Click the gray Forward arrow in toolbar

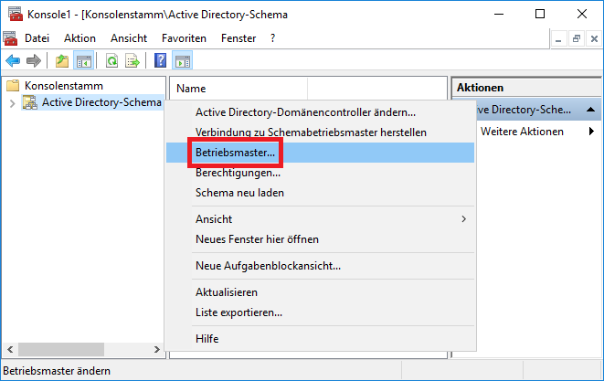[34, 61]
